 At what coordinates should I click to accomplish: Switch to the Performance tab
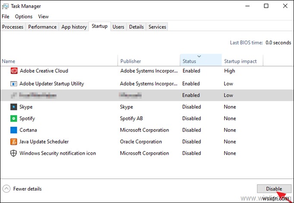[x=42, y=27]
